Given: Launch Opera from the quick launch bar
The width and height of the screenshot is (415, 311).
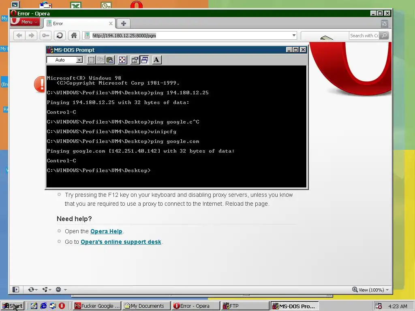Looking at the screenshot, I should (62, 306).
